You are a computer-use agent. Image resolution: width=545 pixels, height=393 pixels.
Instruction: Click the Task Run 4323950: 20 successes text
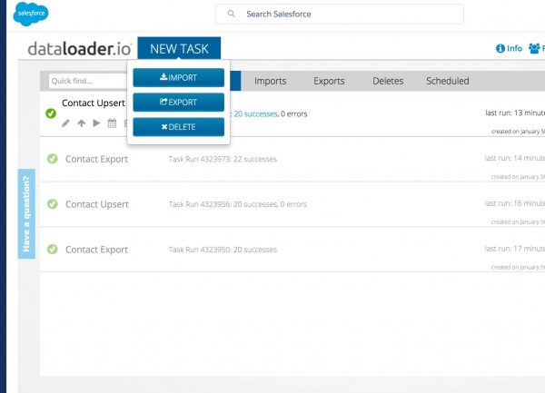[223, 250]
